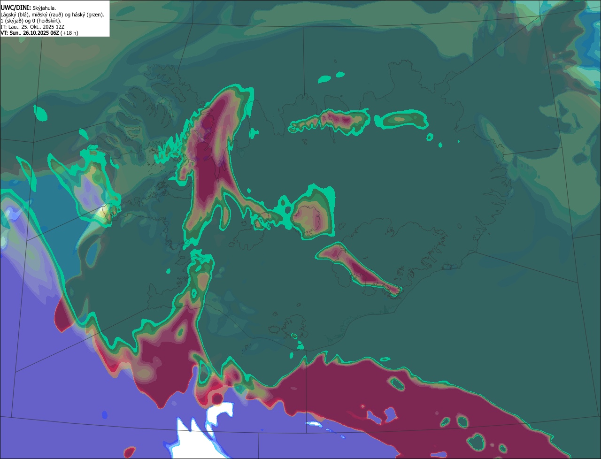Viewport: 601px width, 459px height.
Task: Click the 'Lágský (blá), miðský (rauð)' legend line
Action: click(53, 15)
